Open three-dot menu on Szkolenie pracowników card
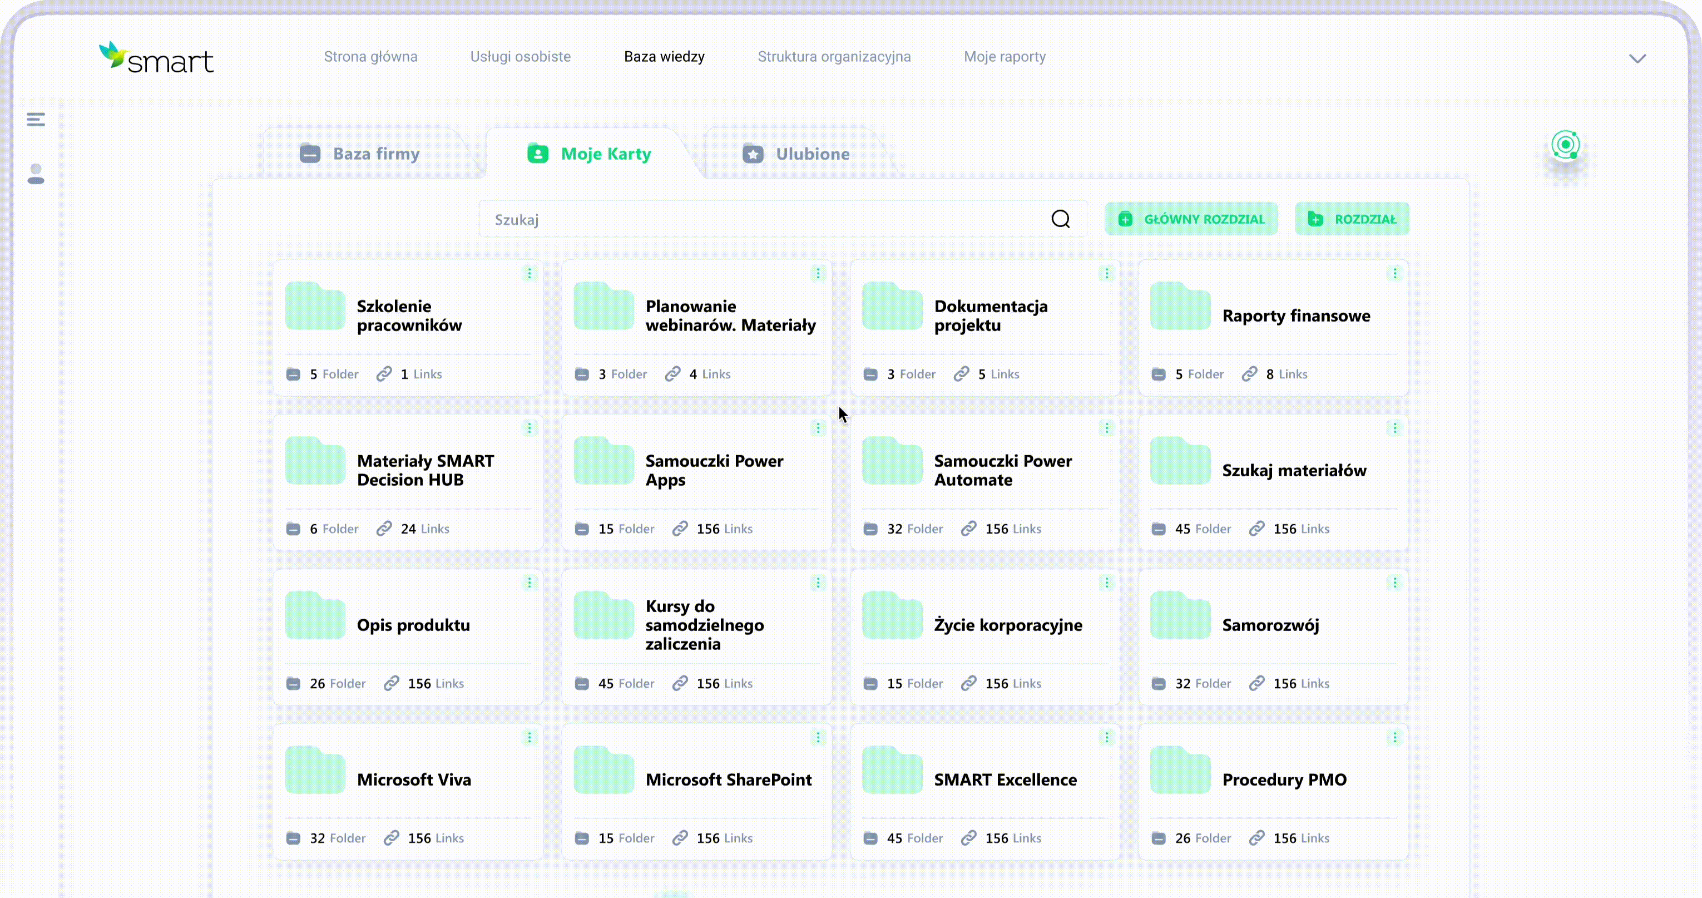The width and height of the screenshot is (1702, 898). (529, 273)
